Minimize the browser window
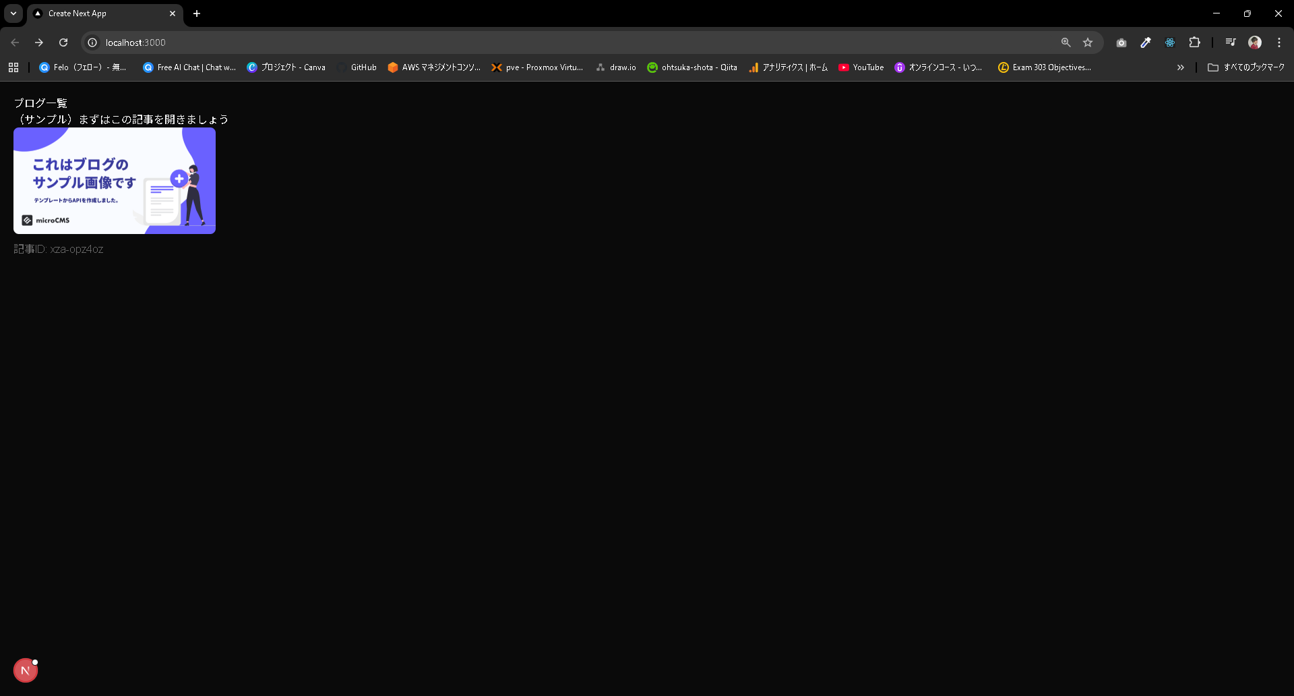 pos(1216,13)
